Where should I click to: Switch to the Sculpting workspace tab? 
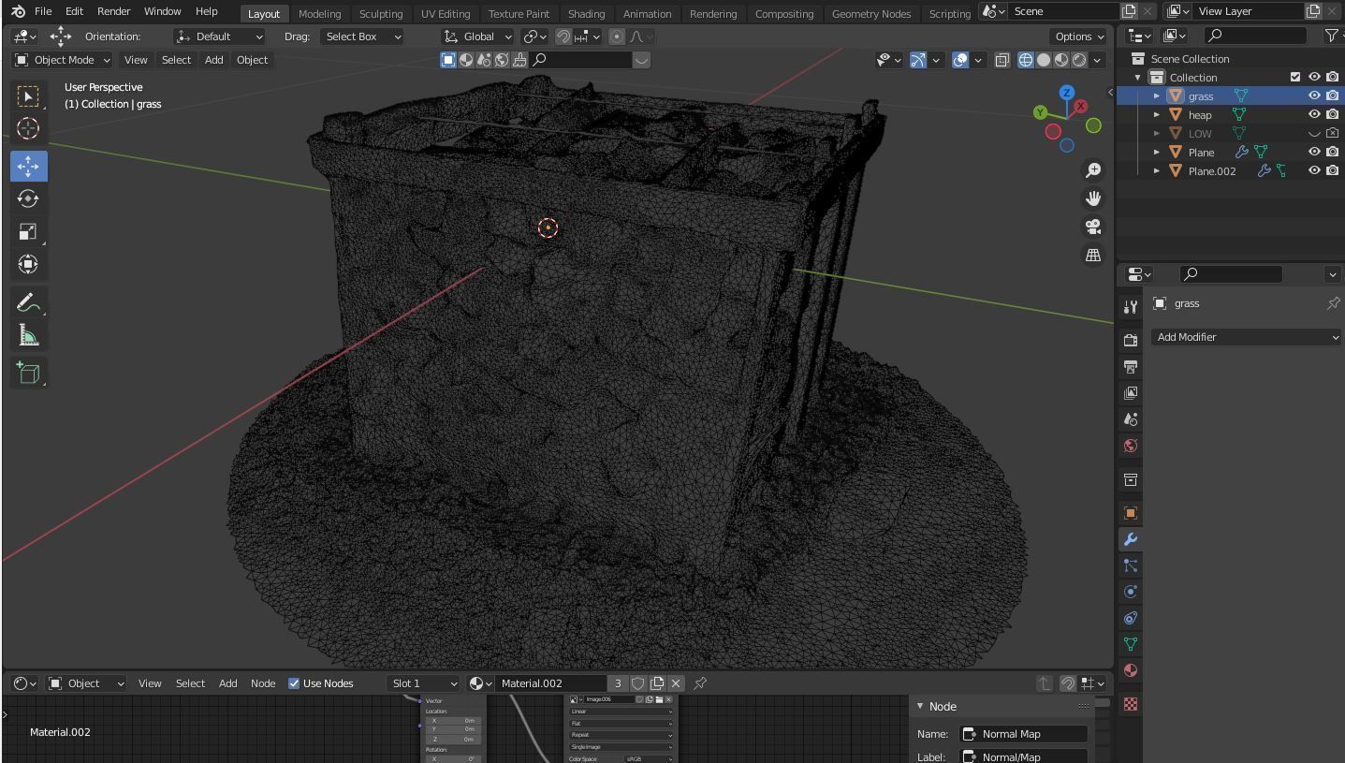coord(381,13)
